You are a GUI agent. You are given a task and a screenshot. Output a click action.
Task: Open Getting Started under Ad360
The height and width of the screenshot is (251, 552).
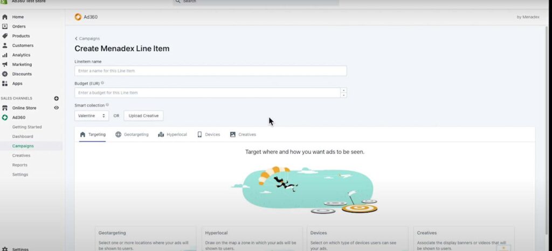tap(27, 127)
